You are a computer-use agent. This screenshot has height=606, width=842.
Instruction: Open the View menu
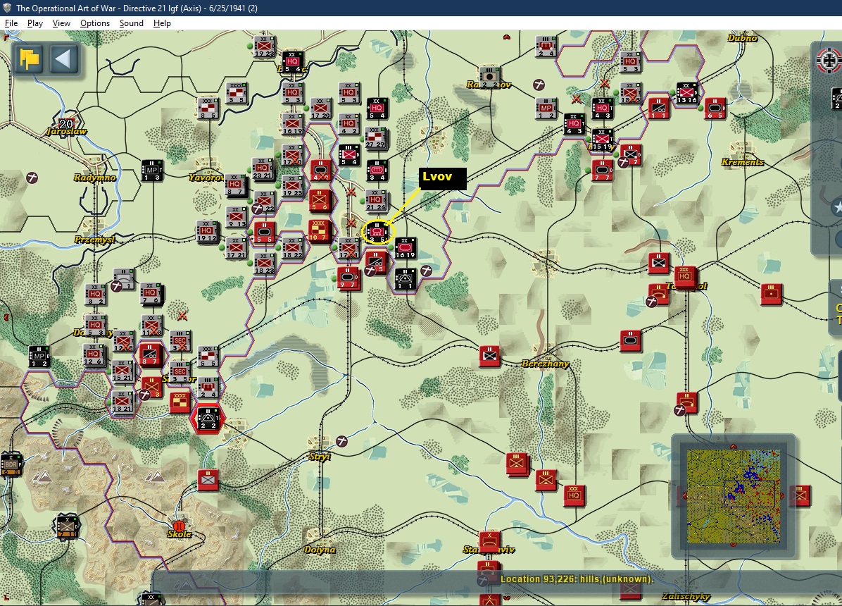click(x=61, y=23)
